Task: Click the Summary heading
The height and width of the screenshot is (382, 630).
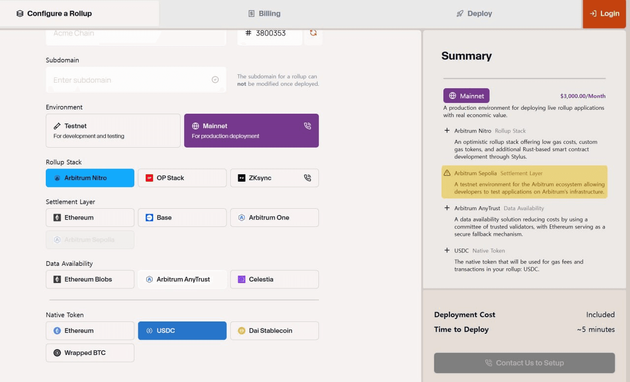Action: 467,56
